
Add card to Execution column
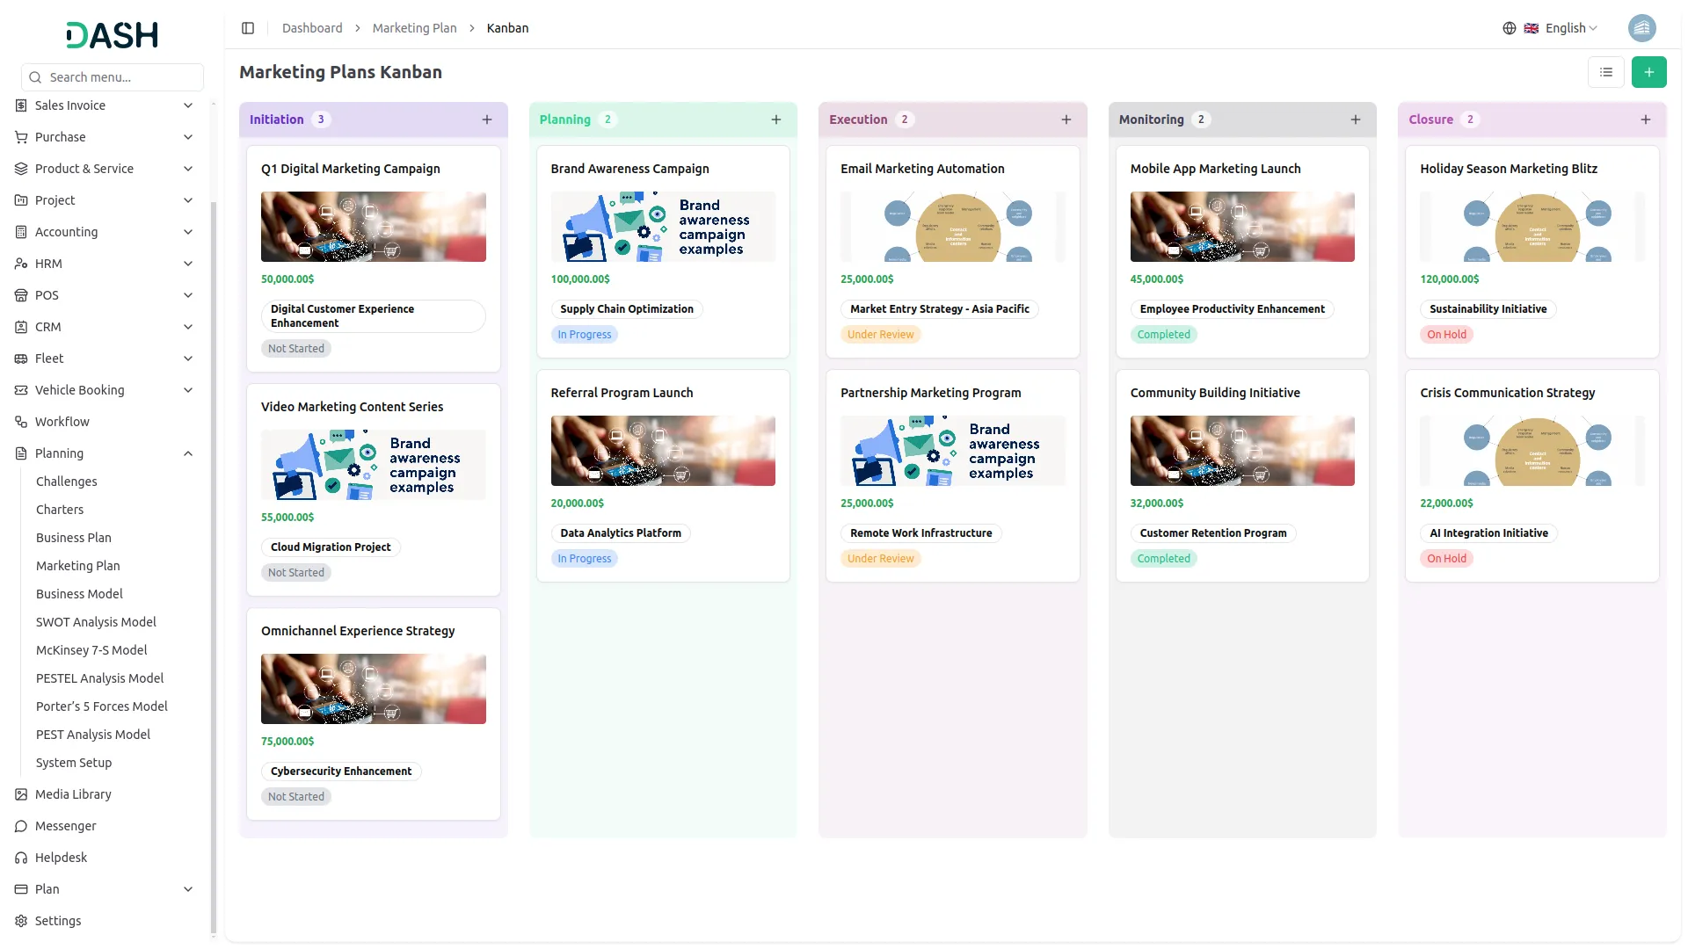[x=1066, y=120]
